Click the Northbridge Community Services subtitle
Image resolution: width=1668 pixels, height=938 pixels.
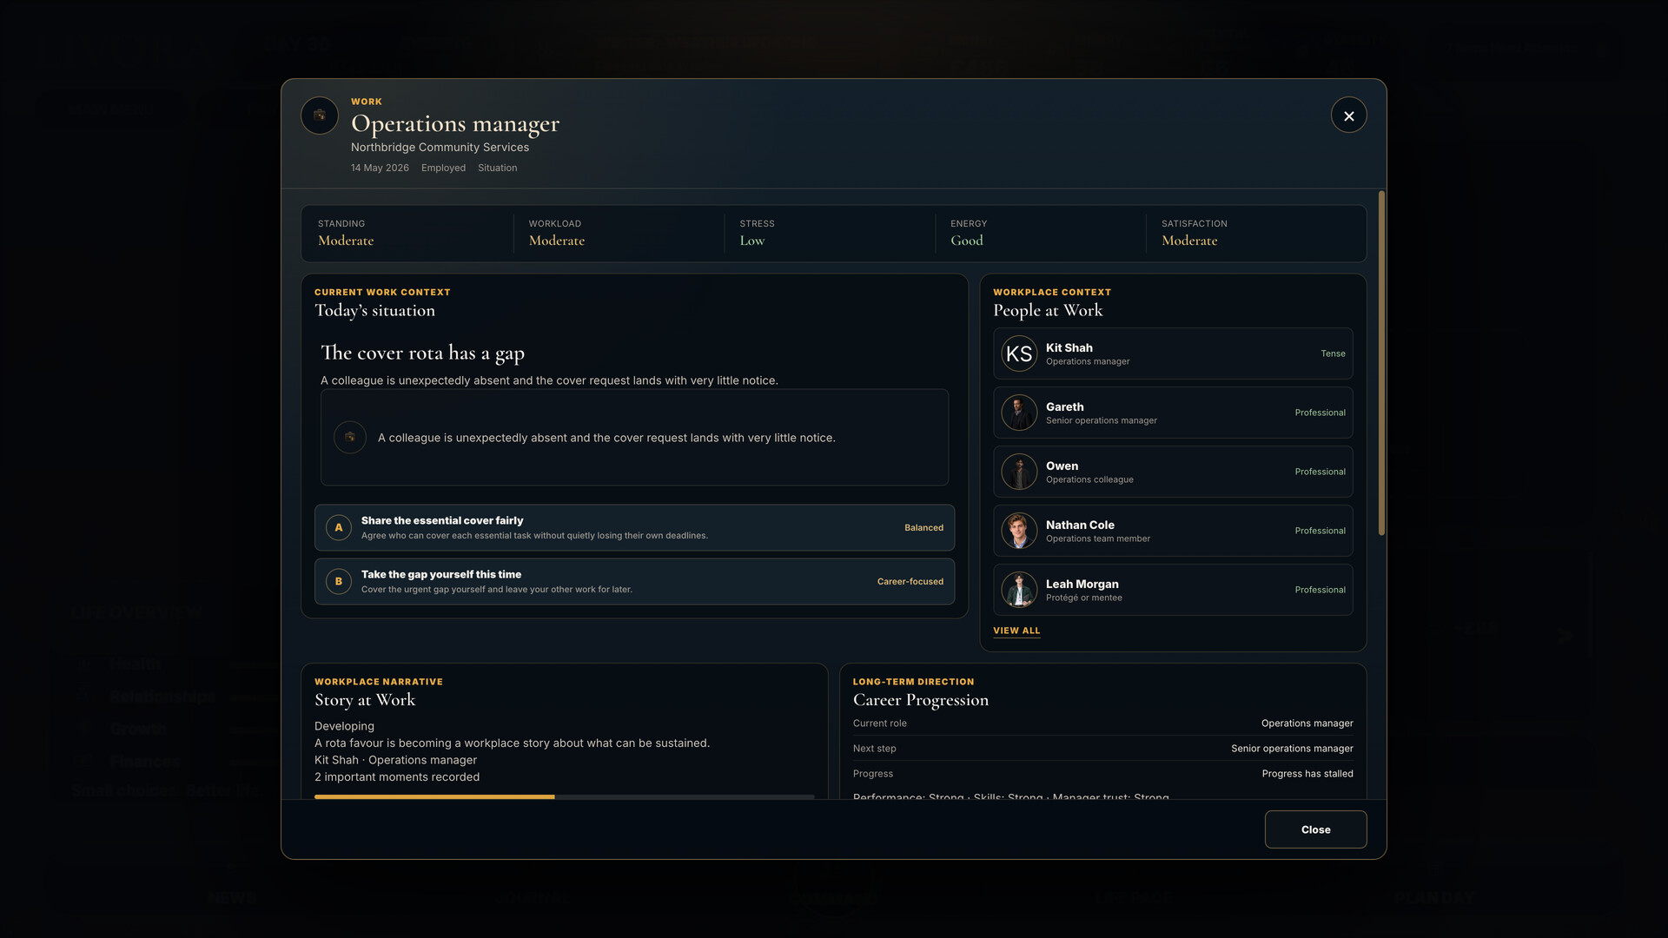(440, 148)
